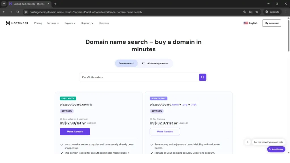Viewport: 290px width, 163px height.
Task: View site information icon in address bar
Action: coord(26,12)
